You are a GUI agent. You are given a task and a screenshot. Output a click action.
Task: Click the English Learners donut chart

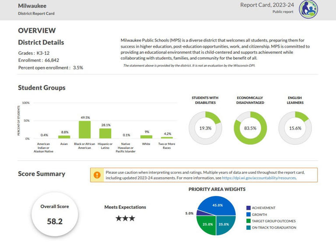click(x=295, y=128)
